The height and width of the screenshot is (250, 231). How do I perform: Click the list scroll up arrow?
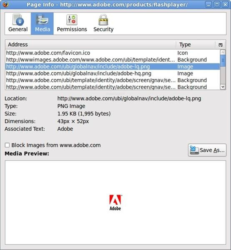(223, 52)
